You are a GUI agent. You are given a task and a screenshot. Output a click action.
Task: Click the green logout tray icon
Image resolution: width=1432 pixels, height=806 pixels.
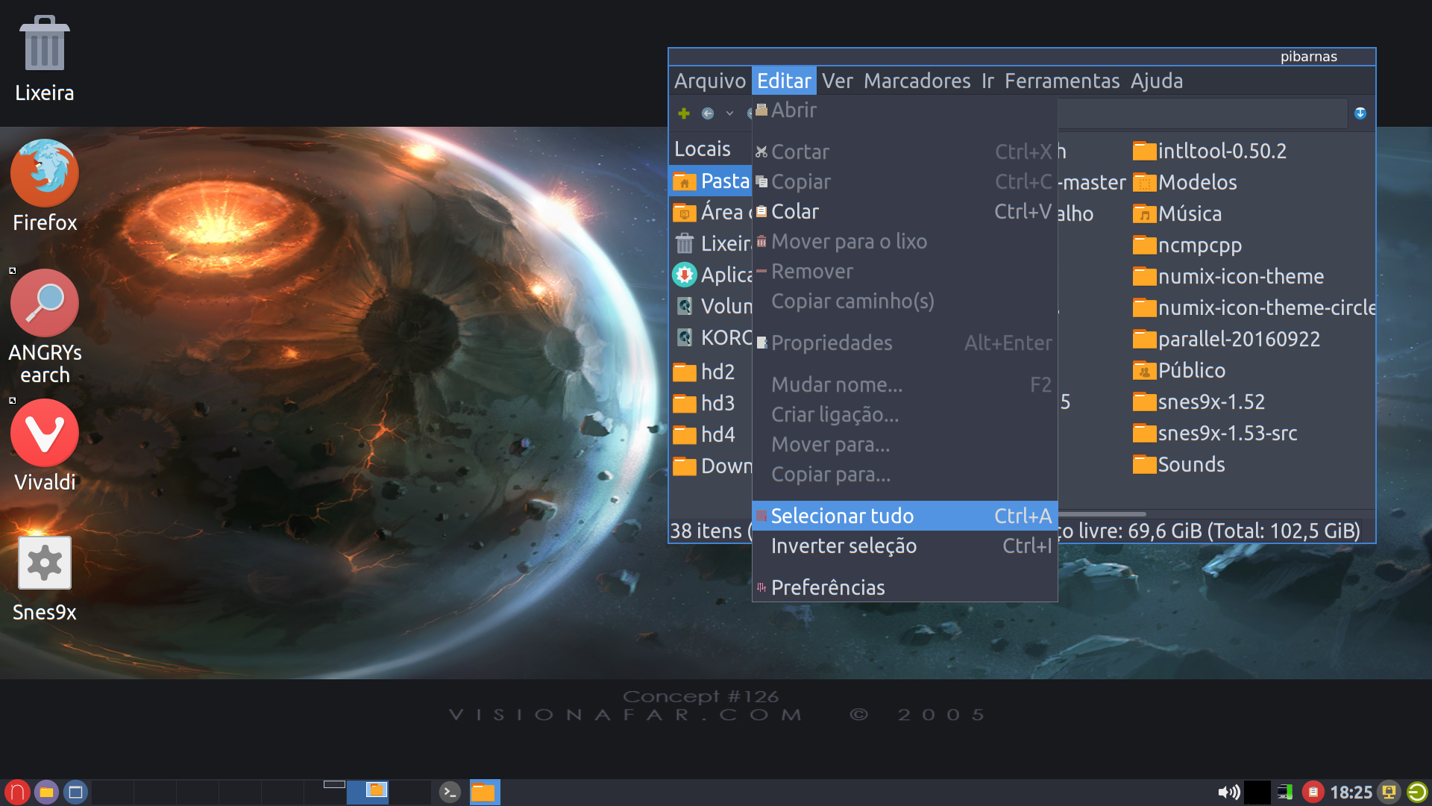[1417, 792]
